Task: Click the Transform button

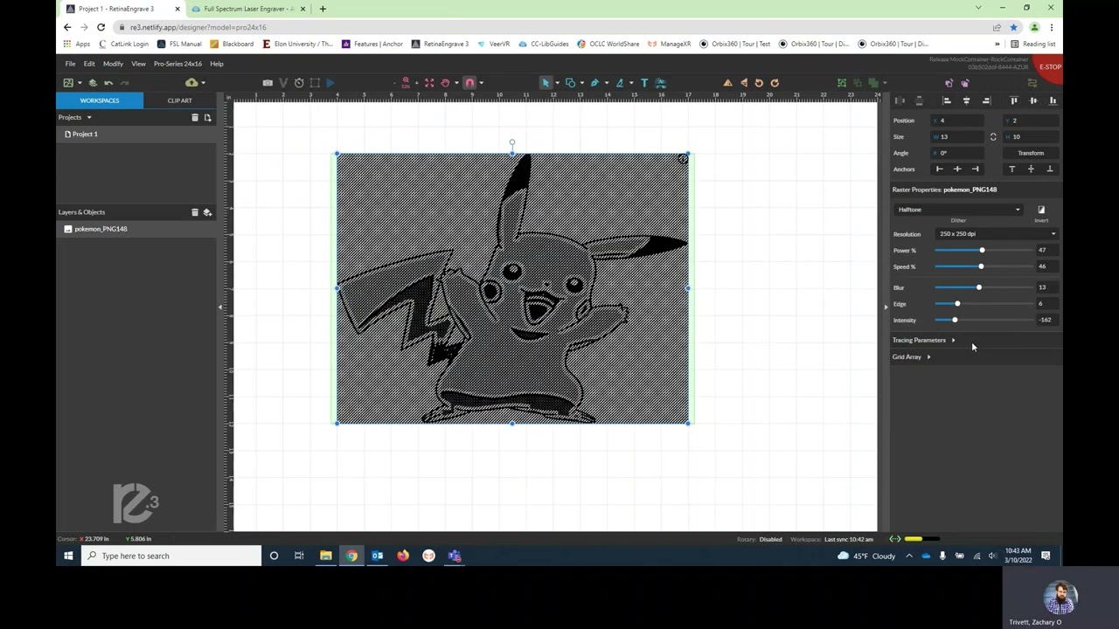Action: 1031,153
